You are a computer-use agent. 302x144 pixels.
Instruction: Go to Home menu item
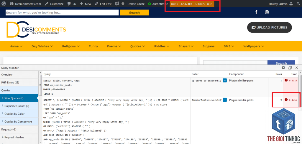16,46
